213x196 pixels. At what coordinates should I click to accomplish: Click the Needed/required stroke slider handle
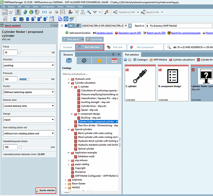(20, 147)
